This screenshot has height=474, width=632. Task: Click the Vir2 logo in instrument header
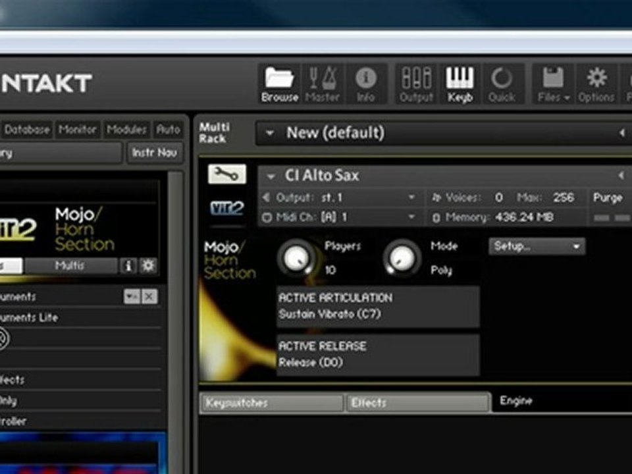pyautogui.click(x=227, y=208)
